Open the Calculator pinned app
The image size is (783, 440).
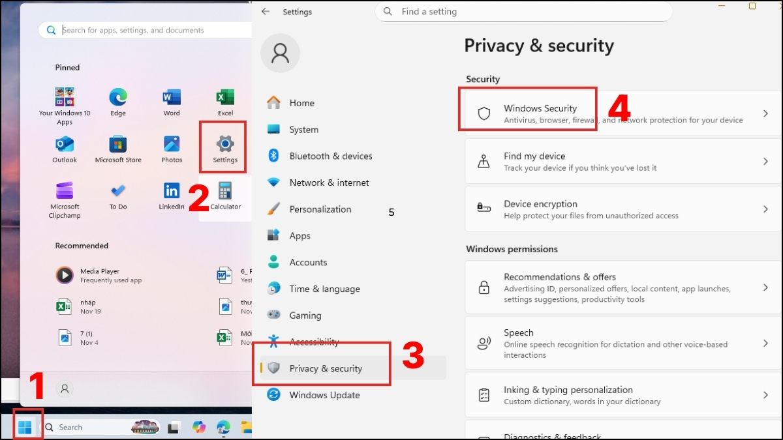pyautogui.click(x=225, y=196)
